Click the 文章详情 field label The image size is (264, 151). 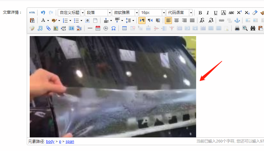[x=12, y=12]
